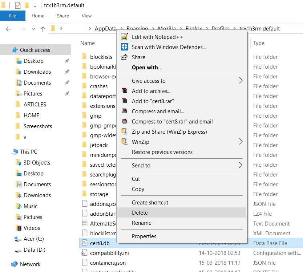Click the WinRAR icon beside Add to archive
303x272 pixels.
(x=125, y=91)
